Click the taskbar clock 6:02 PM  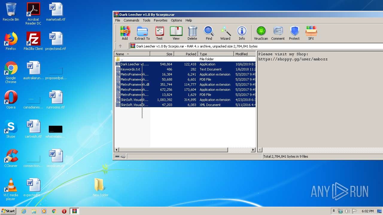(x=367, y=211)
